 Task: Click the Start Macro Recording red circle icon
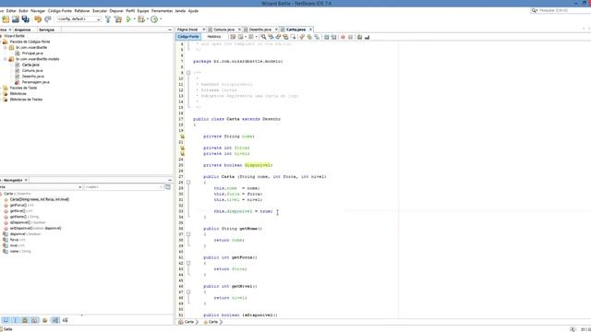(x=343, y=37)
